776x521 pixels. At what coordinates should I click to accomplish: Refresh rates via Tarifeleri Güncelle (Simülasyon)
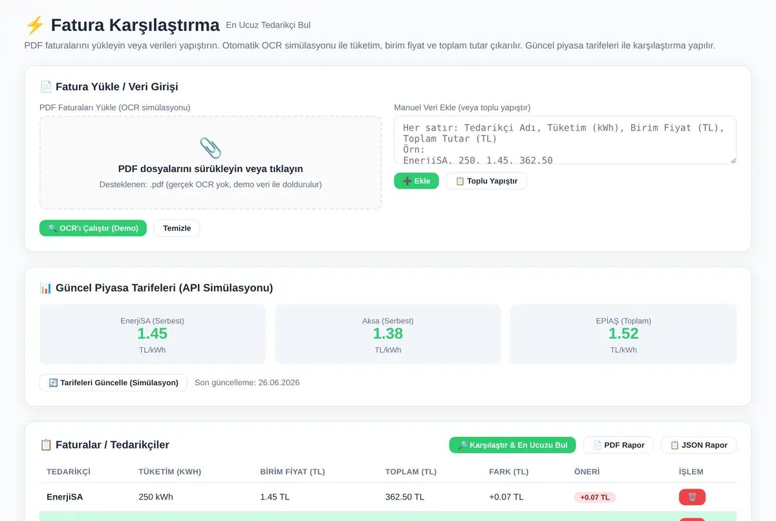click(x=113, y=383)
